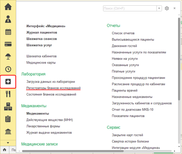This screenshot has height=154, width=182.
Task: Open Шахматка услуг
Action: pos(39,45)
